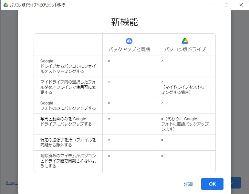This screenshot has height=194, width=249.
Task: Click ○ in 削除済みのアイテム row backup column
Action: coord(109,156)
